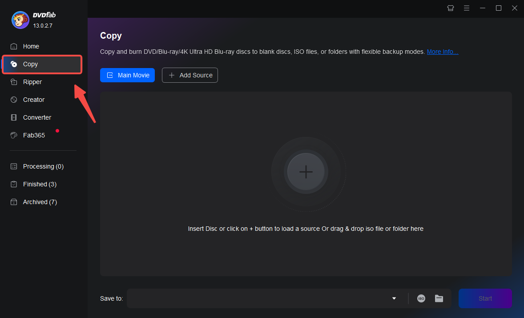The width and height of the screenshot is (524, 318).
Task: Click the DVDFab monkey logo
Action: pyautogui.click(x=20, y=20)
